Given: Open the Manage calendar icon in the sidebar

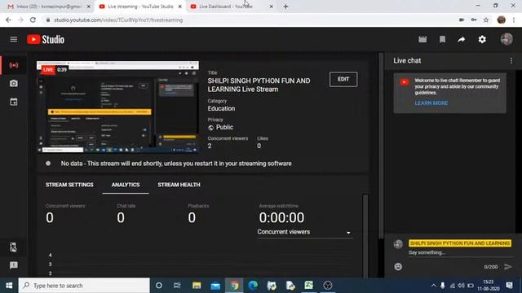Looking at the screenshot, I should click(14, 102).
